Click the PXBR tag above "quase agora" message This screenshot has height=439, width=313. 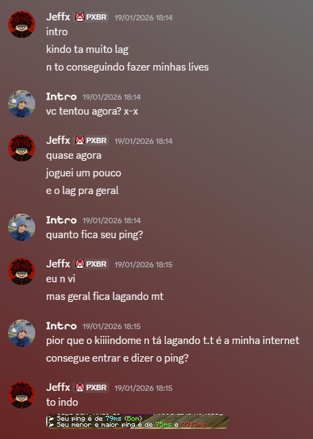click(x=91, y=140)
